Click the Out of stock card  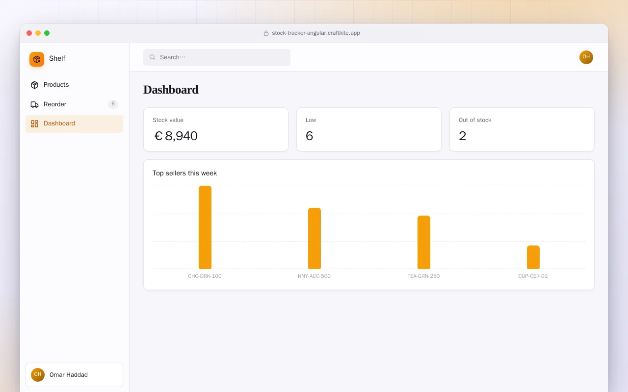[522, 129]
